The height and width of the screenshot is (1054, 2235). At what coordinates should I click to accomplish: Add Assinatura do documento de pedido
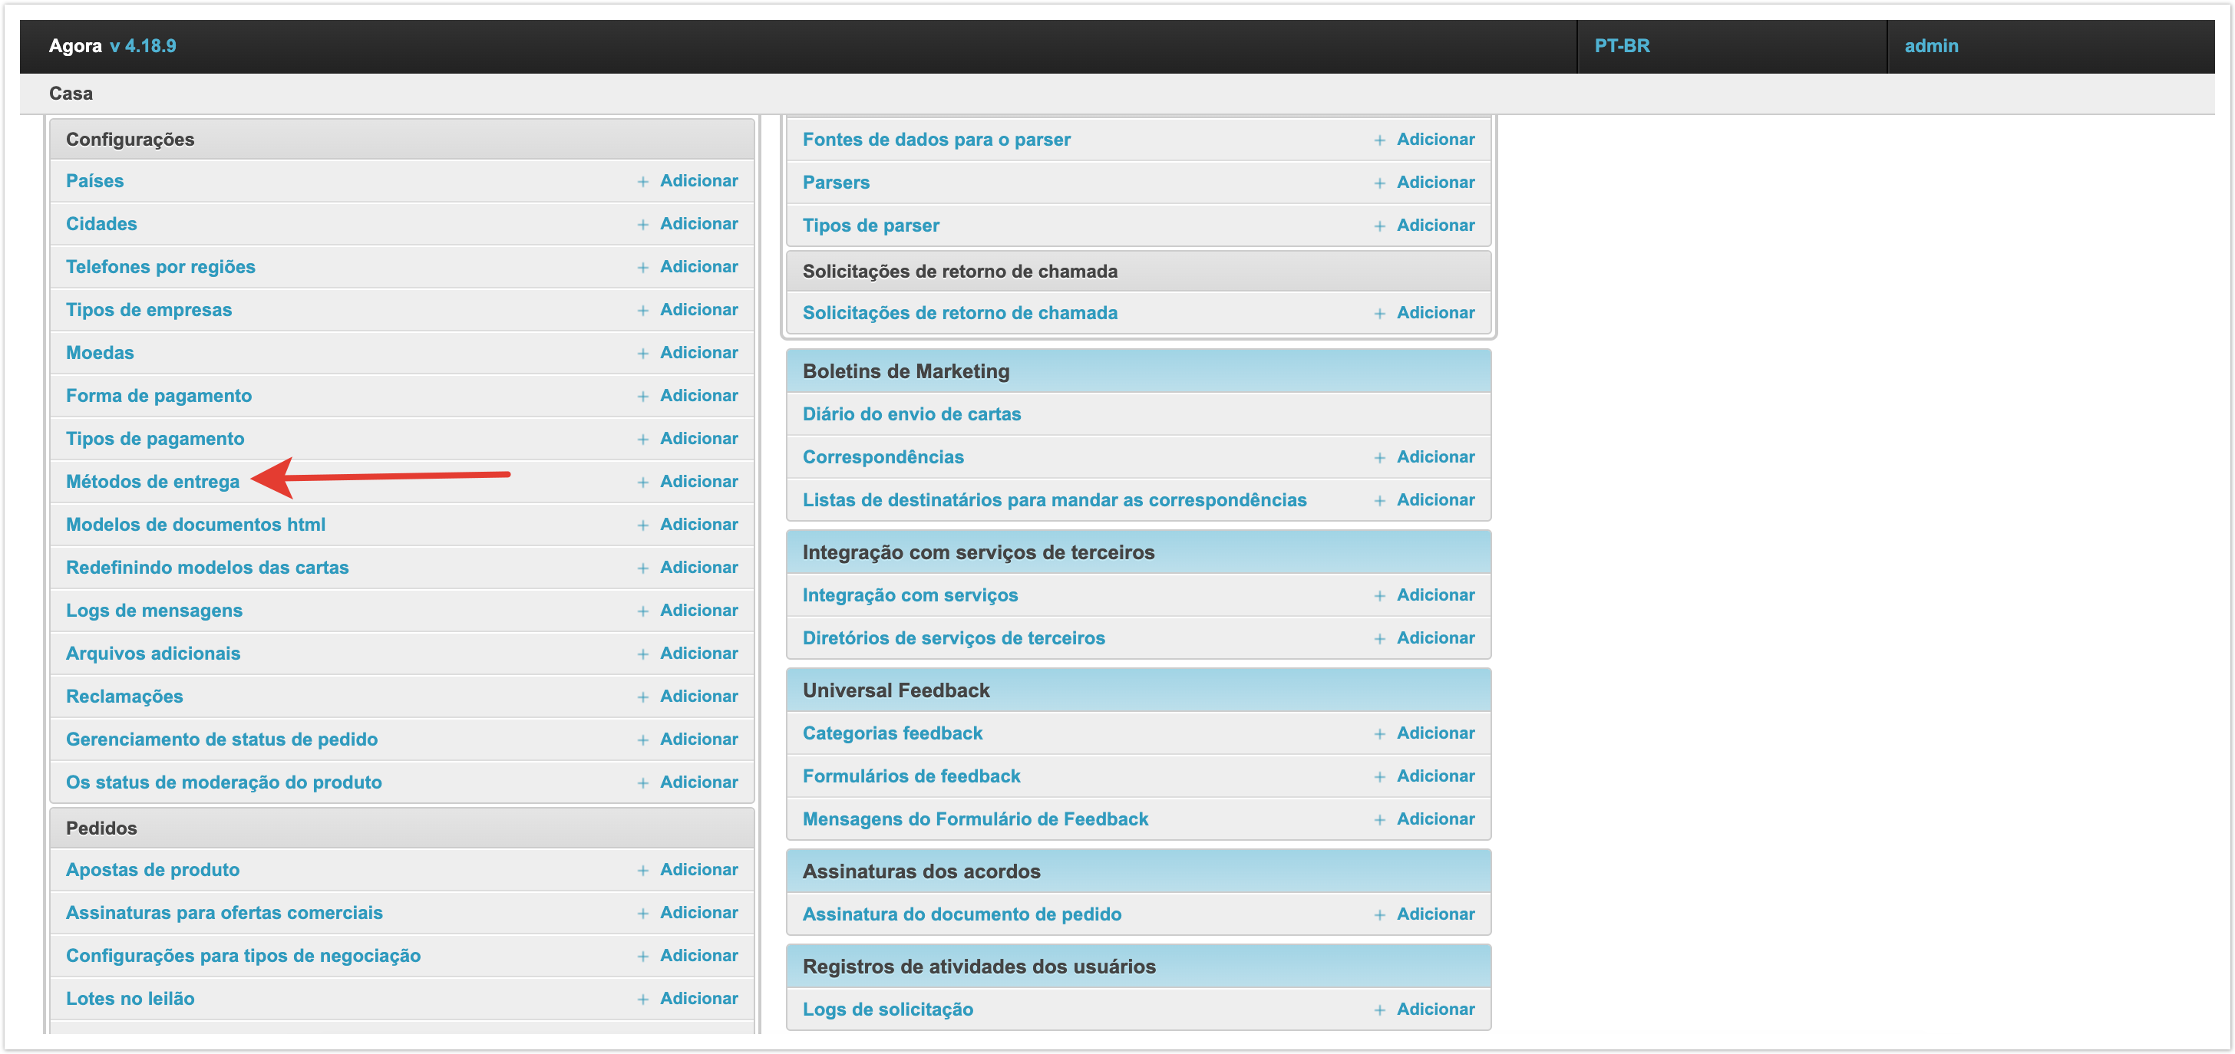tap(1435, 914)
